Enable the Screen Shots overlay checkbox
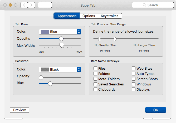This screenshot has height=123, width=176. point(134,79)
